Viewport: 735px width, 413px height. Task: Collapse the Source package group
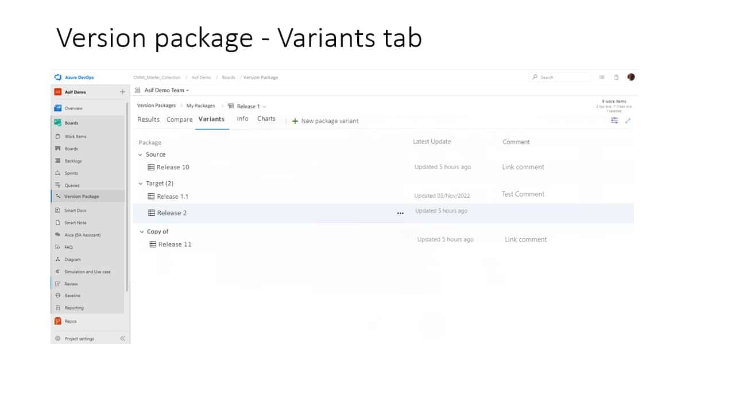141,154
